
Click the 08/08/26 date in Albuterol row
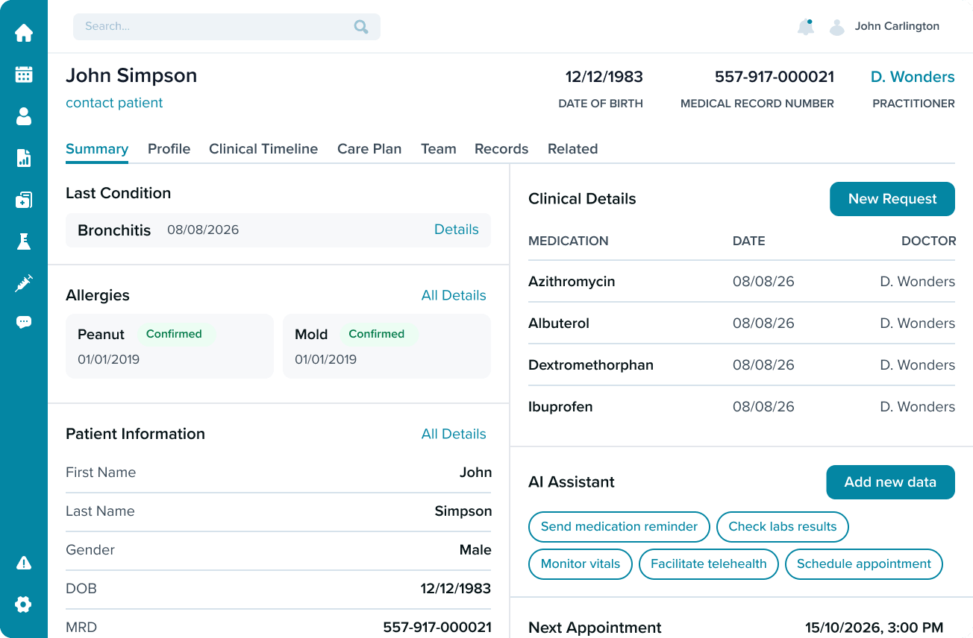[x=763, y=323]
